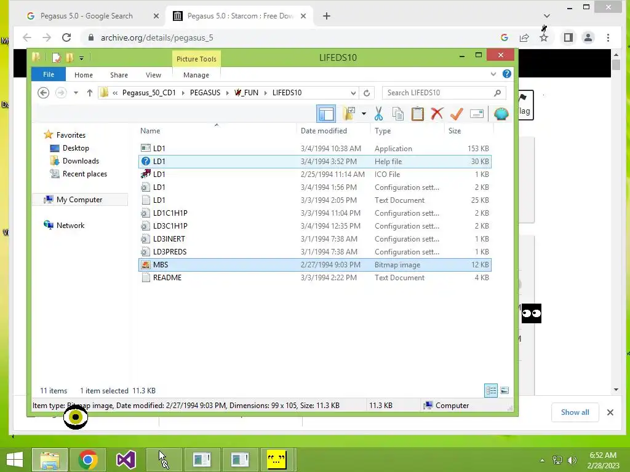
Task: Open the folder options dropdown arrow
Action: tap(364, 114)
